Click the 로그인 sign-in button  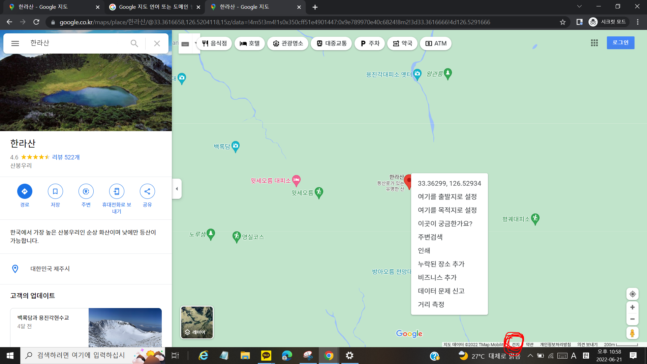[620, 43]
